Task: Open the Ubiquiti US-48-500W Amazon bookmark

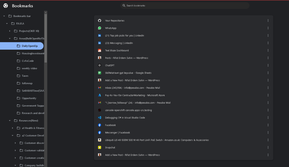Action: click(x=157, y=140)
